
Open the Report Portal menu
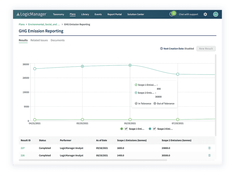coord(114,14)
